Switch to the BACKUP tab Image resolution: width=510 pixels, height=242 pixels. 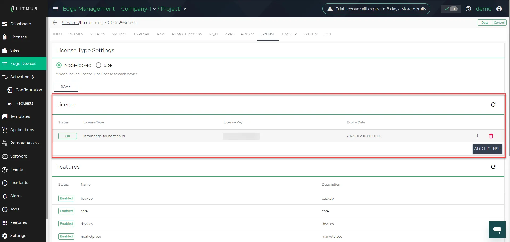pos(289,34)
